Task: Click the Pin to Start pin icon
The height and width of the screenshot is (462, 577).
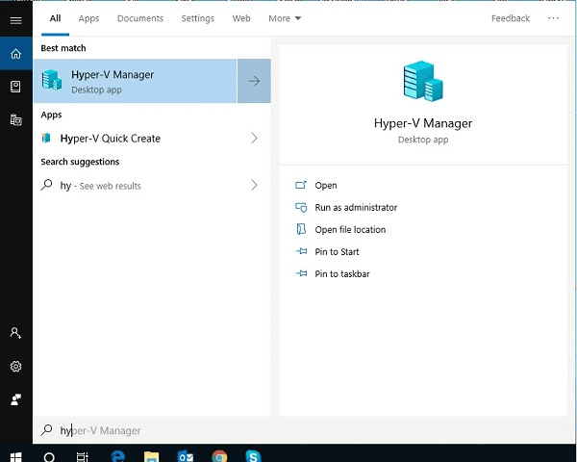Action: click(x=301, y=251)
